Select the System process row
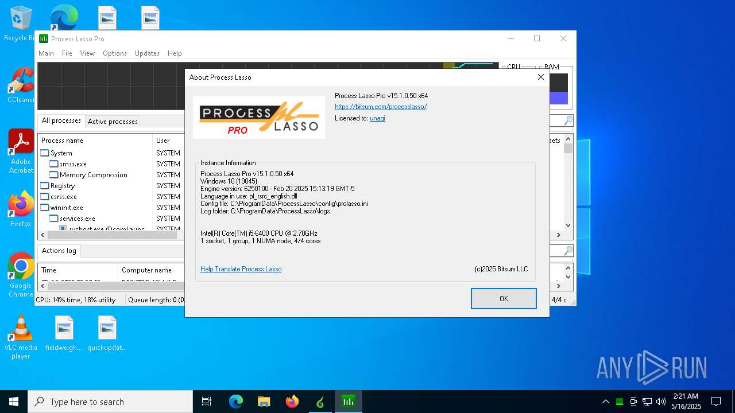Viewport: 735px width, 413px height. [x=111, y=153]
